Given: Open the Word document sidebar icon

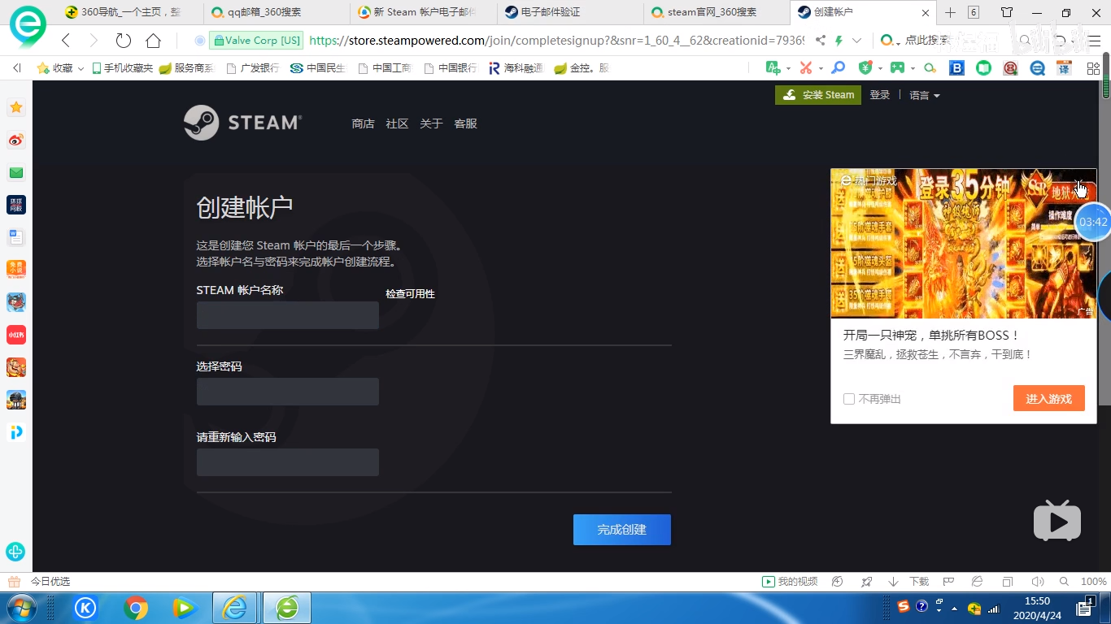Looking at the screenshot, I should click(16, 237).
